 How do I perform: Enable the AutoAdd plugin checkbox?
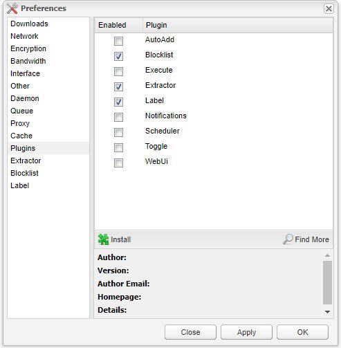pos(118,41)
